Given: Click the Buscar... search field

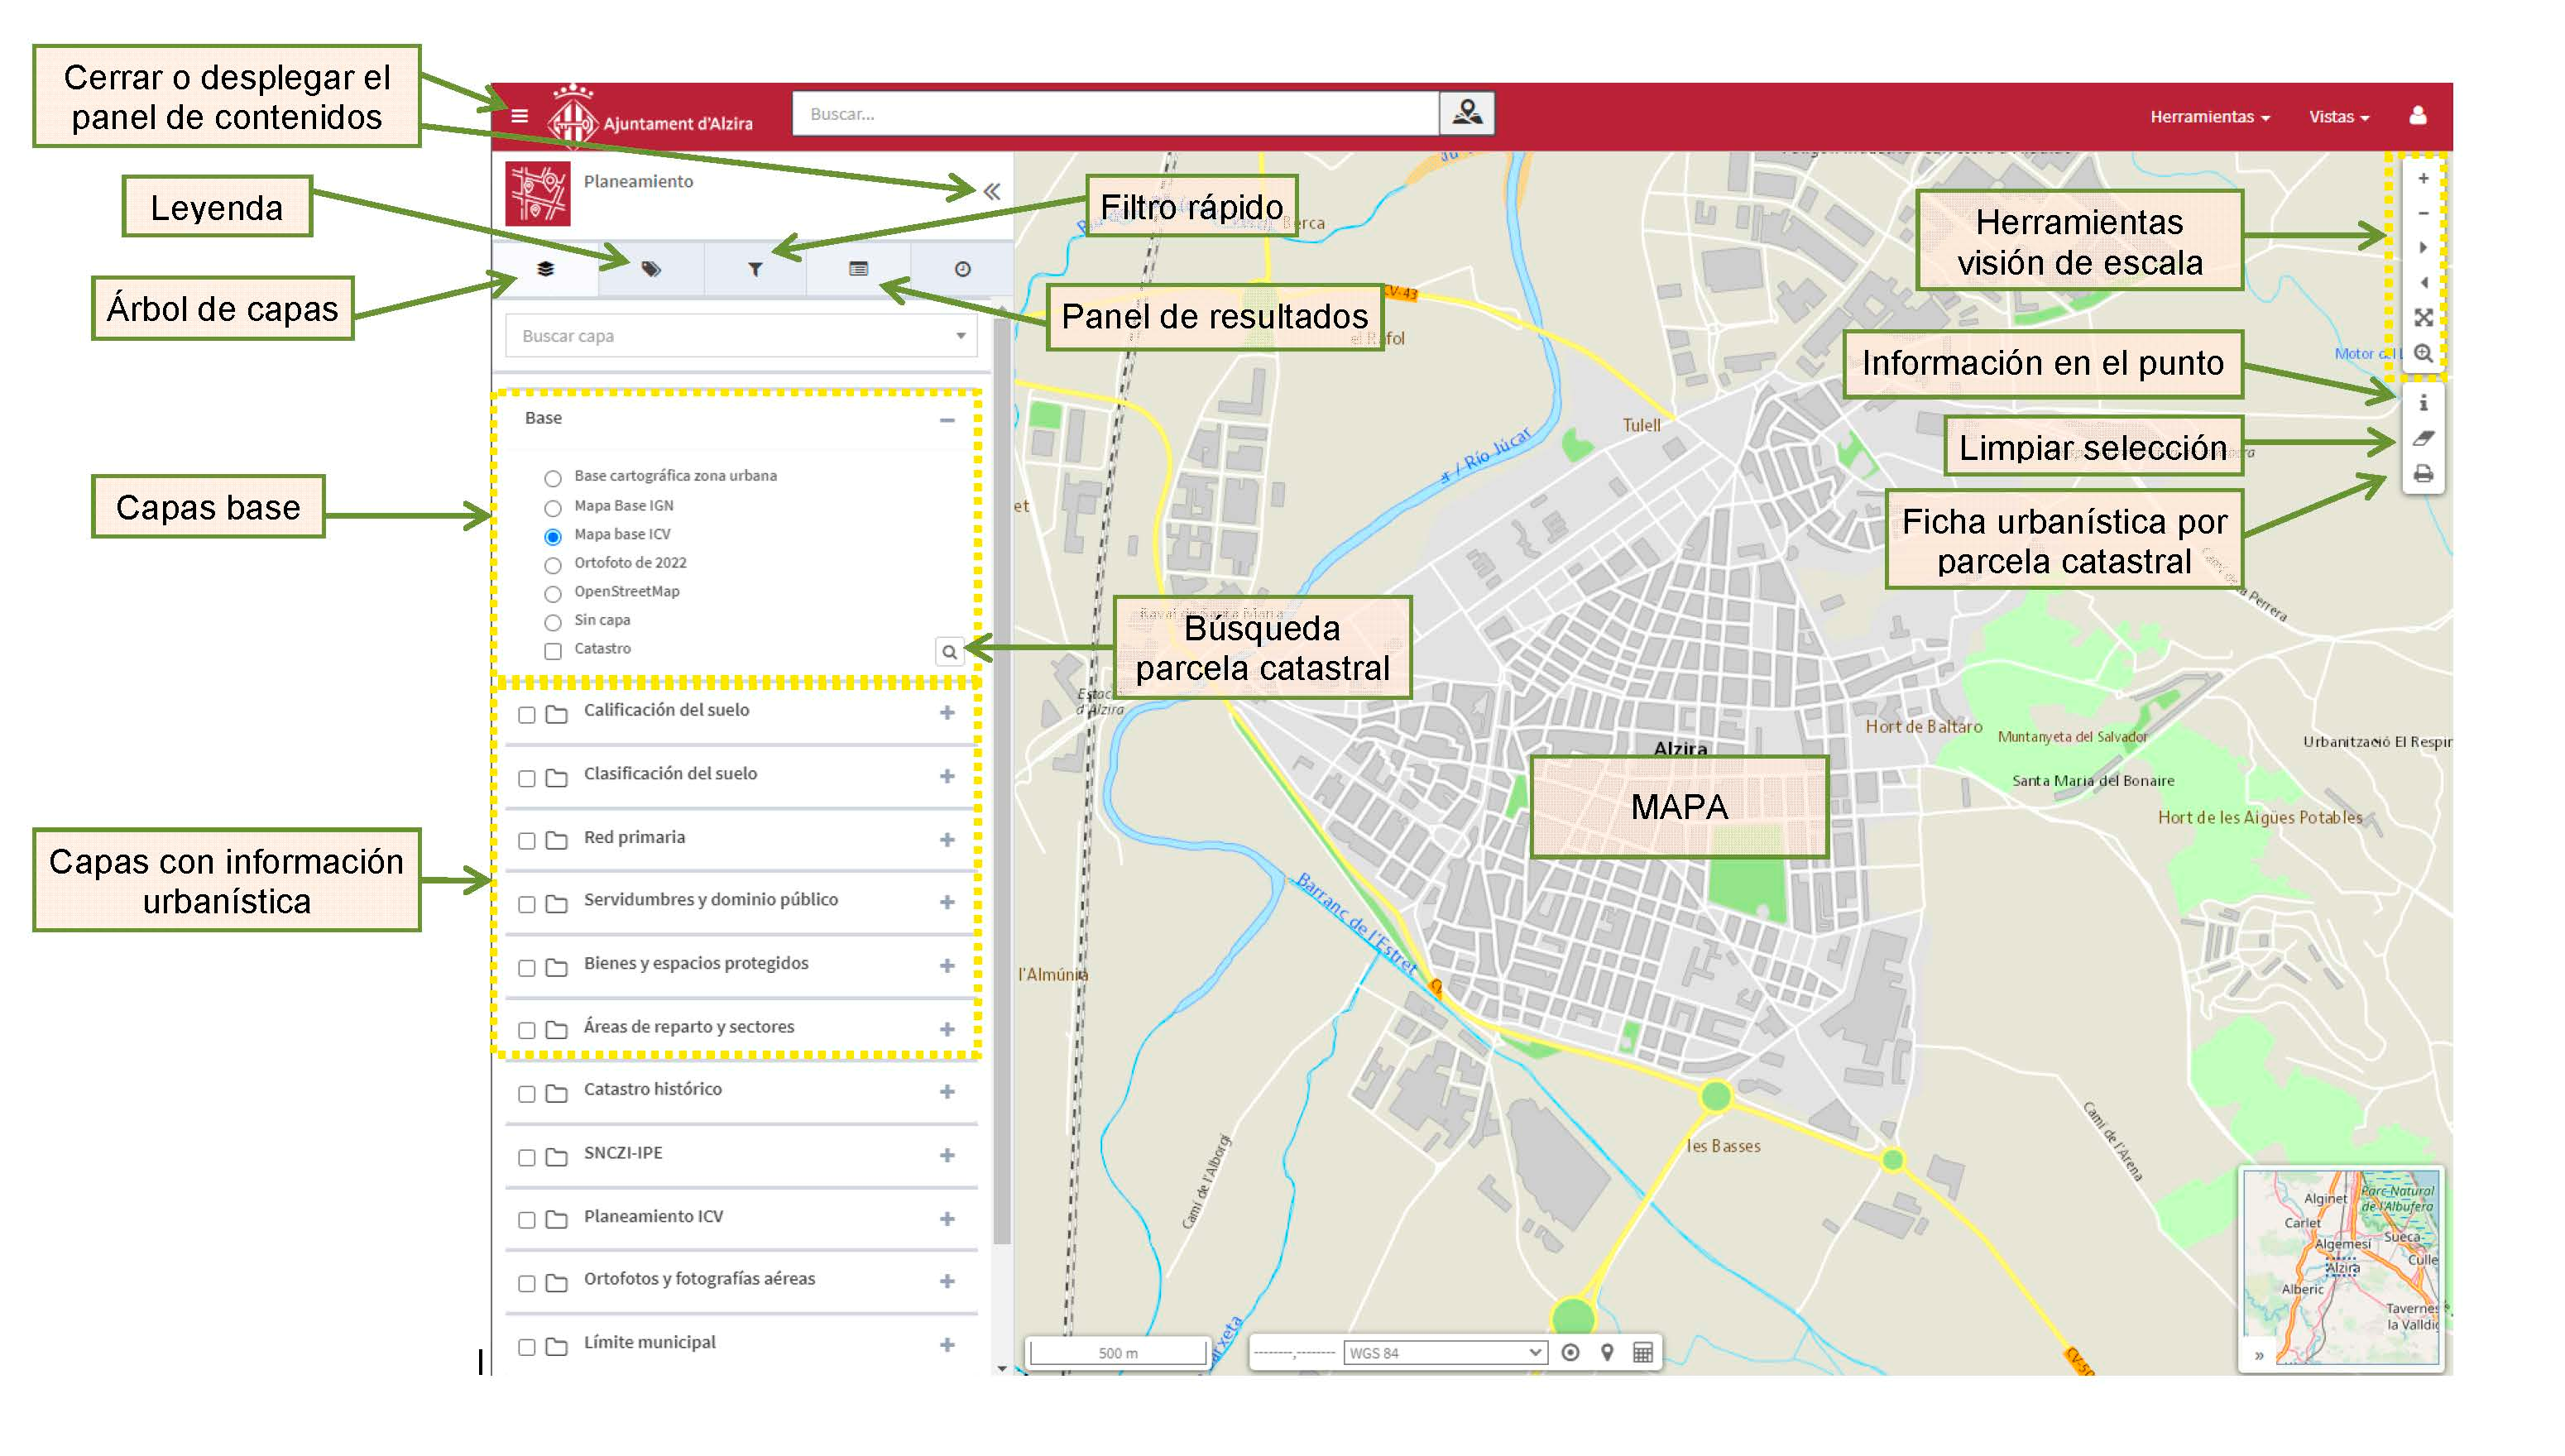Looking at the screenshot, I should (x=1115, y=114).
